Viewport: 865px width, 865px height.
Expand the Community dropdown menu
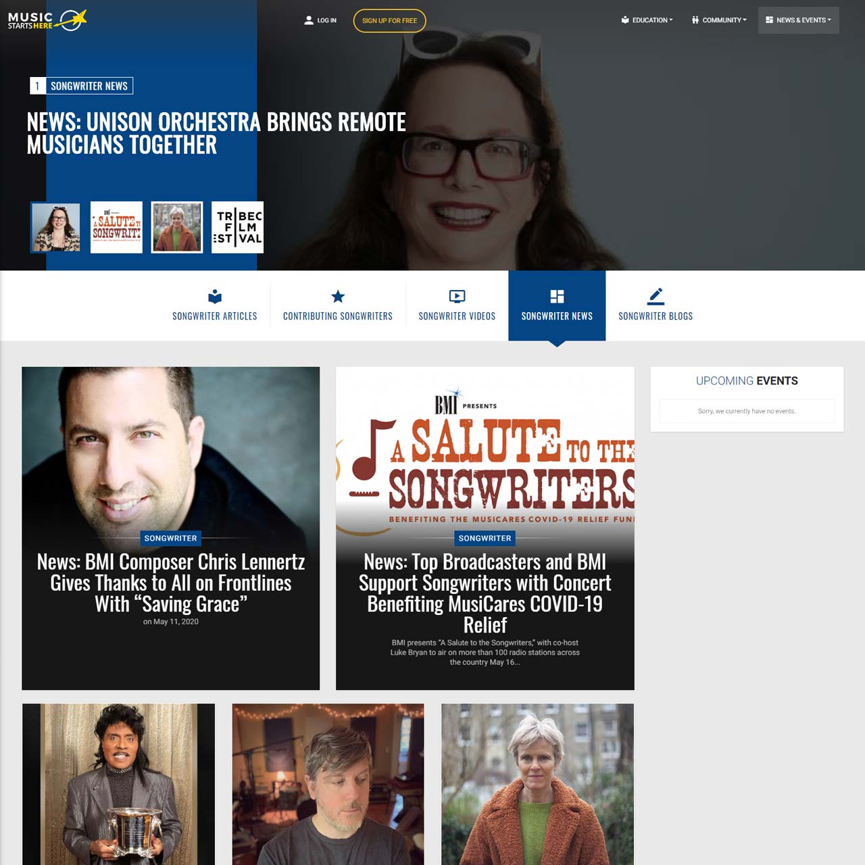719,20
